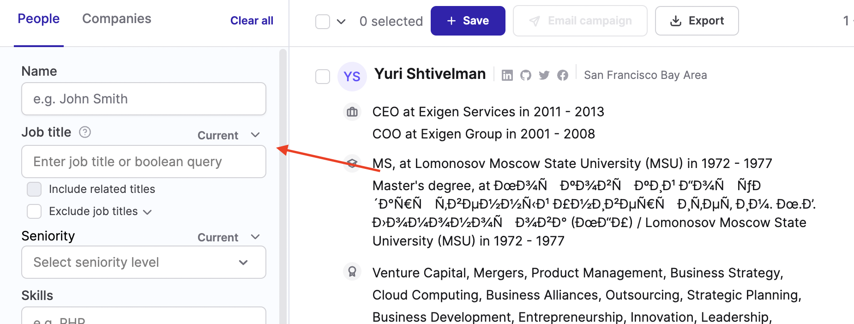
Task: Click the San Francisco Bay Area location text
Action: [645, 75]
